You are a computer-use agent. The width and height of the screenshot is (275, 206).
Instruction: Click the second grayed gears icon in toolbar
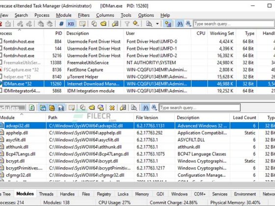coord(29,24)
